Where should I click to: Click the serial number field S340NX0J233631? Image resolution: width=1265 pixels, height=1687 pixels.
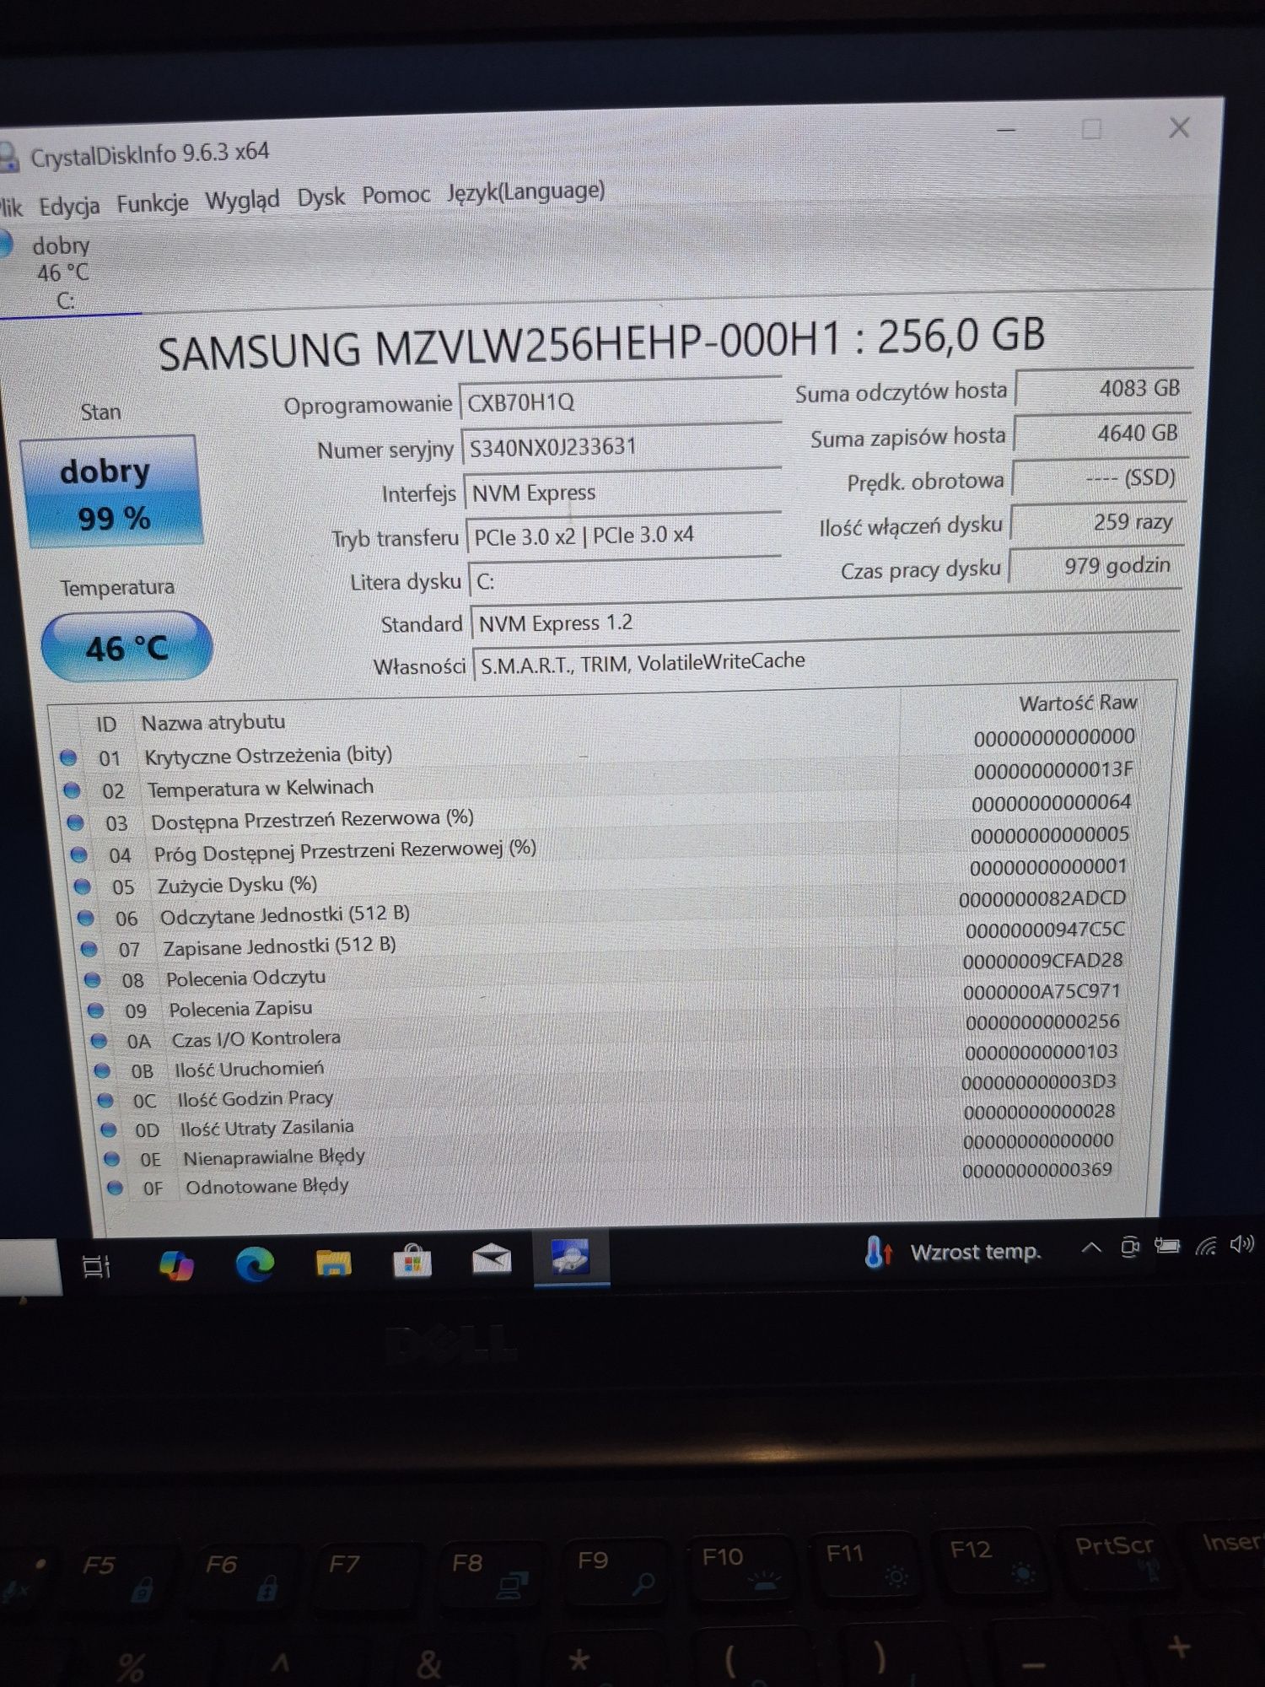coord(622,445)
